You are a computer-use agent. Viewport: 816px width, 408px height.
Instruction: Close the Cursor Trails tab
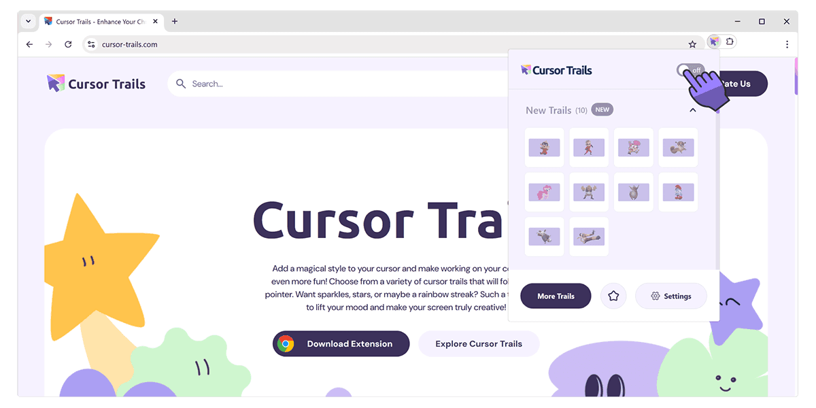[x=154, y=21]
